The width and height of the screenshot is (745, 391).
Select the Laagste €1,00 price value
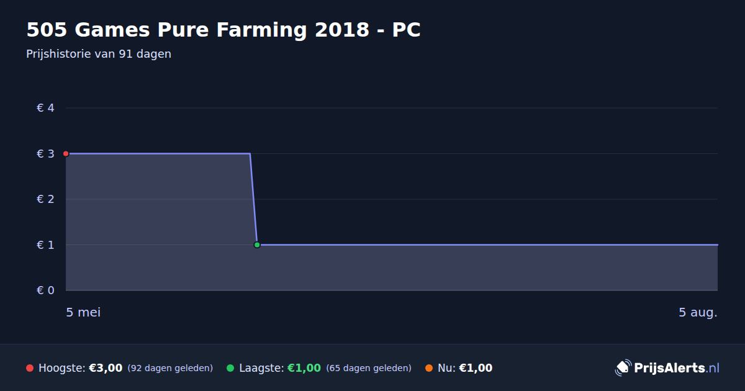tap(304, 368)
